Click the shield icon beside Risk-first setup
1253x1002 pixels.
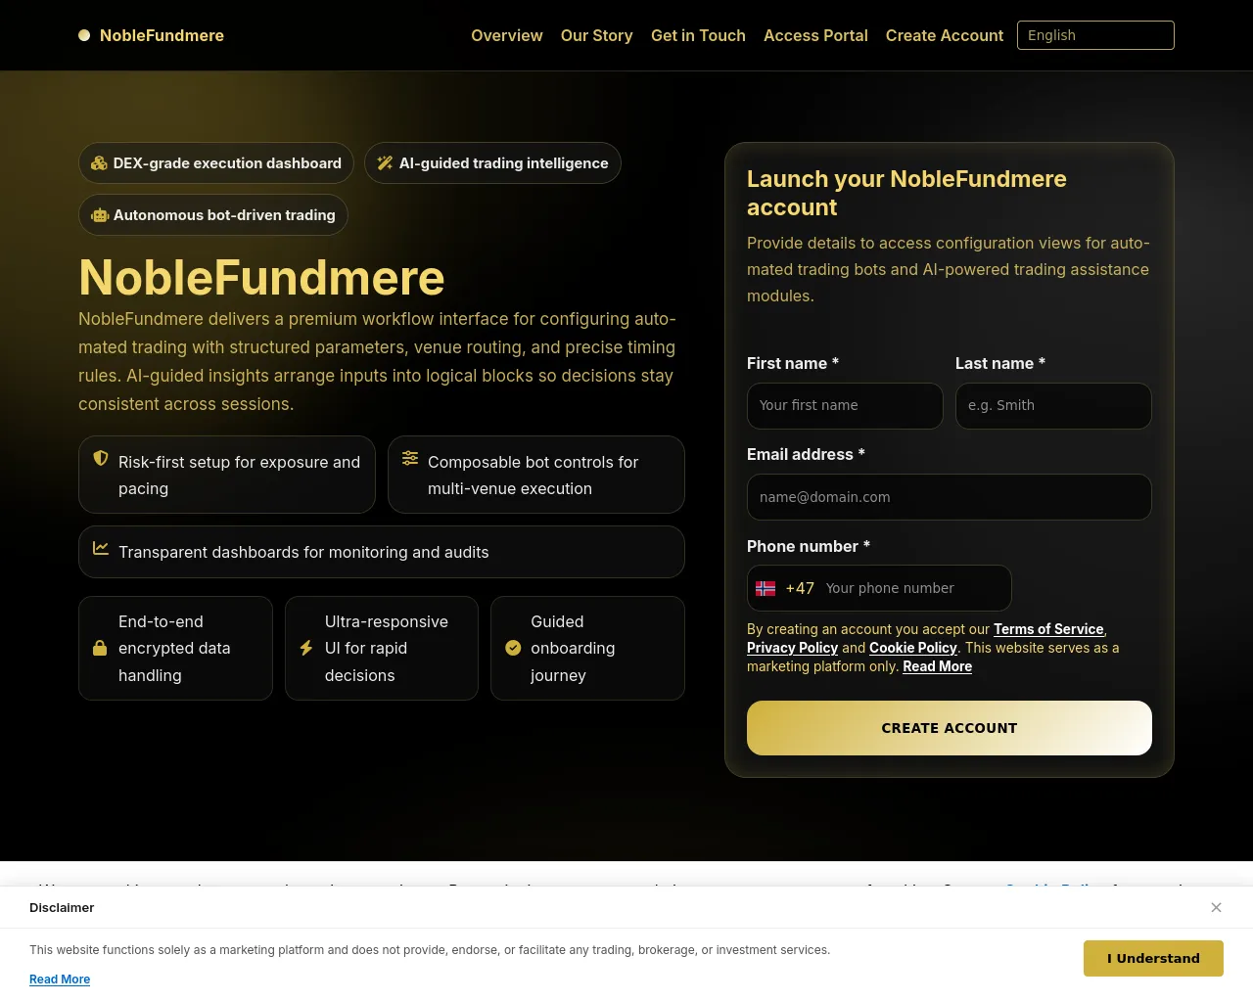pyautogui.click(x=101, y=458)
